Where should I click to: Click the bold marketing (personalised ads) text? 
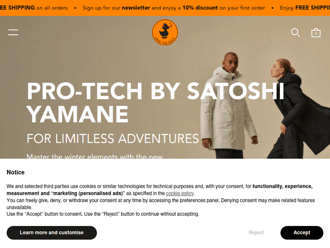pos(87,193)
